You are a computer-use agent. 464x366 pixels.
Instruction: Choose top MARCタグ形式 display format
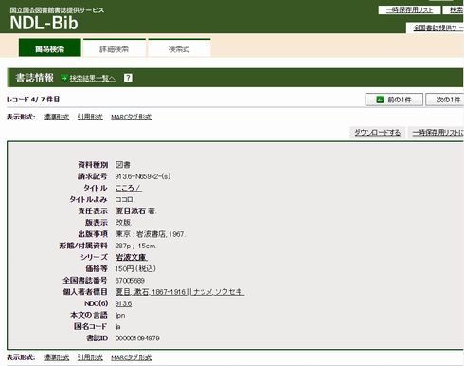[x=131, y=117]
